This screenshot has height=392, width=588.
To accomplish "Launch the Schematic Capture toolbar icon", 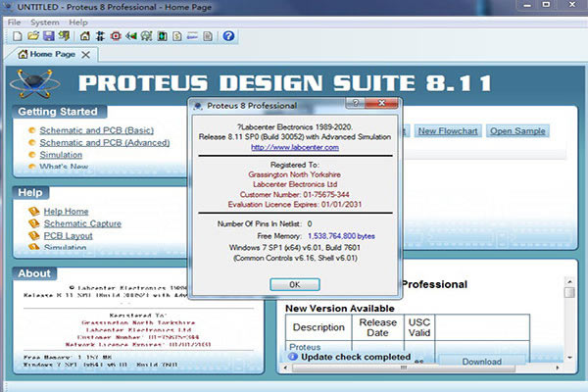I will point(100,36).
